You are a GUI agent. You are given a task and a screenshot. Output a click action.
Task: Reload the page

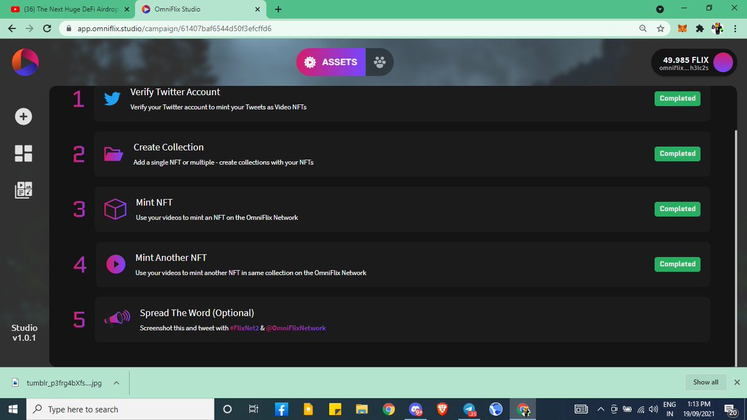click(47, 29)
